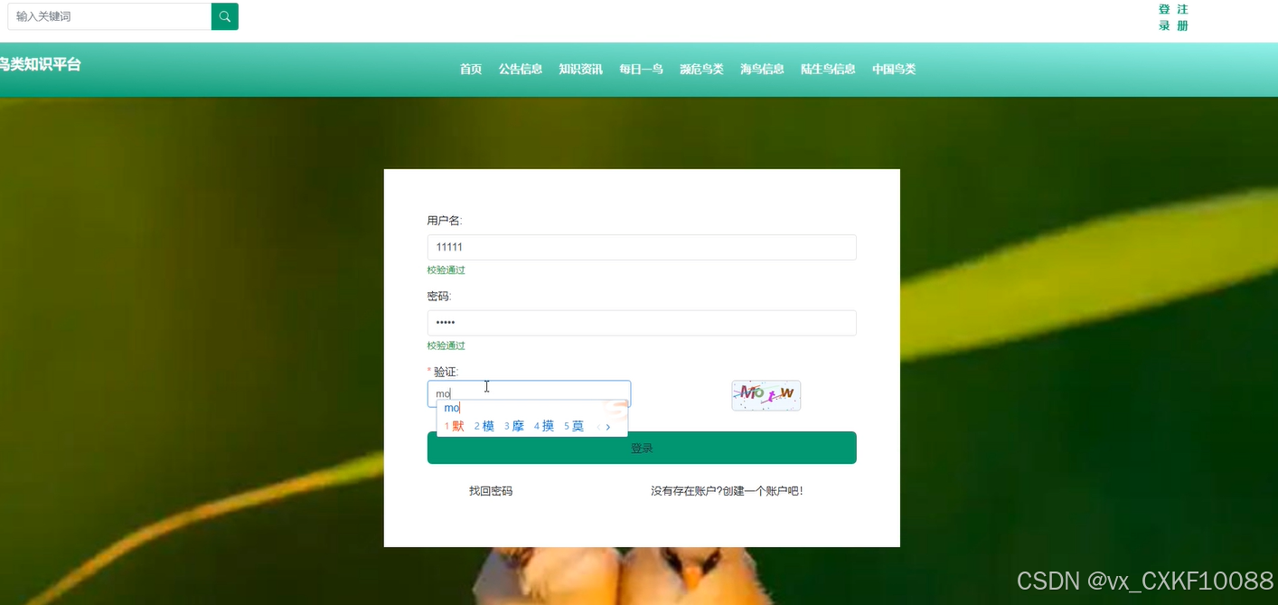Image resolution: width=1278 pixels, height=605 pixels.
Task: Open the 知识资讯 navigation item
Action: tap(580, 70)
